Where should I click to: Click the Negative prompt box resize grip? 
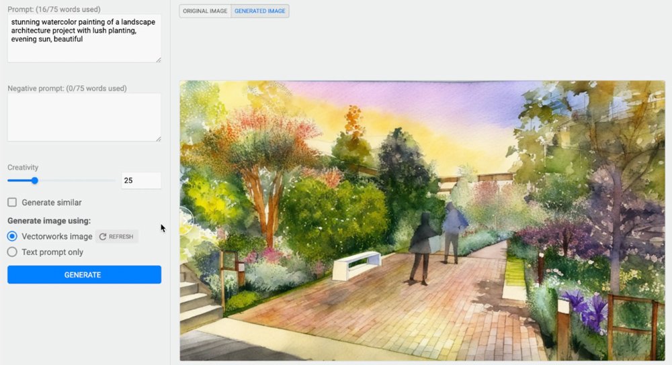(x=159, y=139)
